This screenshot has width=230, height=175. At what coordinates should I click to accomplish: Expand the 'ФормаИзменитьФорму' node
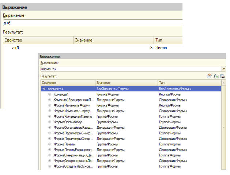pyautogui.click(x=50, y=105)
